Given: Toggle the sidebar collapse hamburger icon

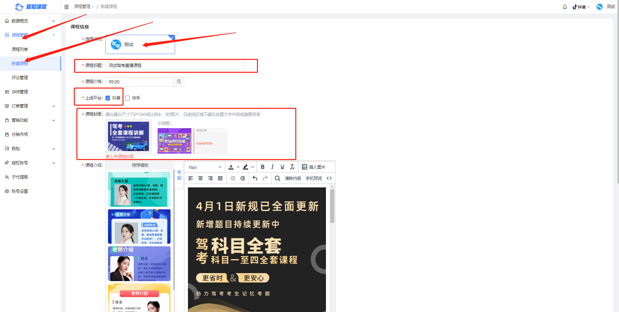Looking at the screenshot, I should click(x=66, y=7).
